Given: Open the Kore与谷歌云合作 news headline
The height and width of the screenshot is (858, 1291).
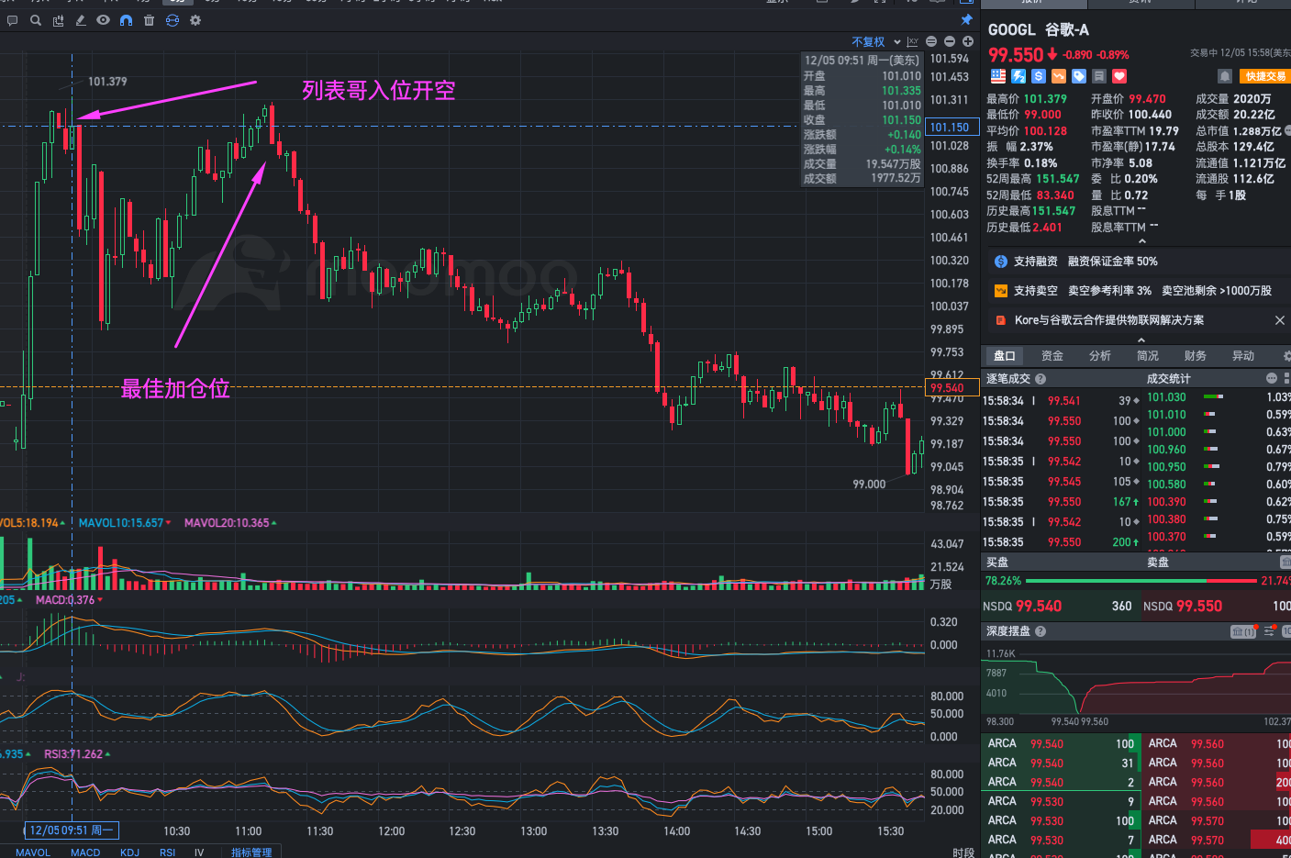Looking at the screenshot, I should 1109,320.
